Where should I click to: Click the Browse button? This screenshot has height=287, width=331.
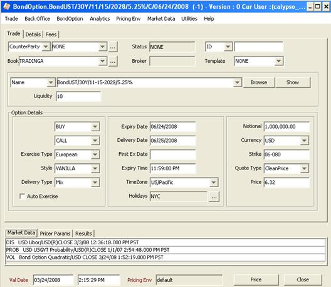click(x=259, y=82)
